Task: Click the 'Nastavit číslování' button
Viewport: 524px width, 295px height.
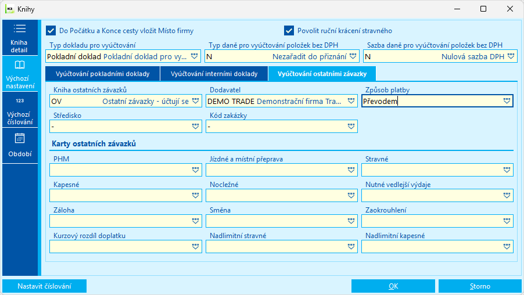Action: (x=45, y=286)
